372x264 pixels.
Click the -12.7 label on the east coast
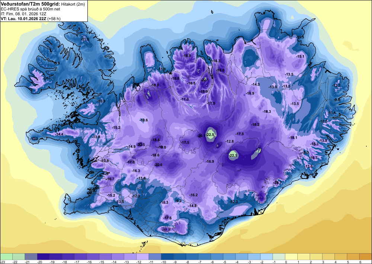[x=336, y=85]
